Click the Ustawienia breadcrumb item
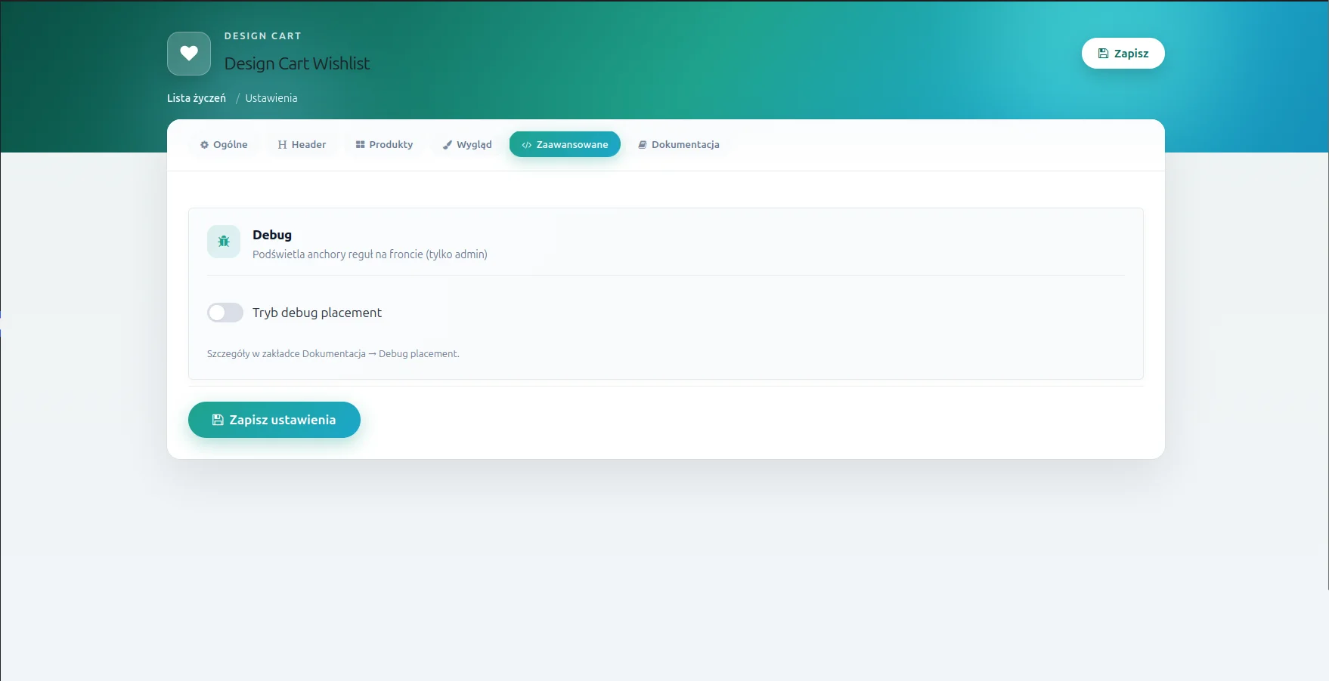The image size is (1329, 681). [x=271, y=98]
